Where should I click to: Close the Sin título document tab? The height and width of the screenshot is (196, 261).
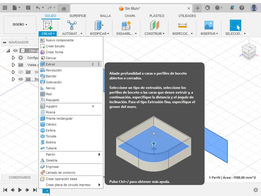click(189, 8)
